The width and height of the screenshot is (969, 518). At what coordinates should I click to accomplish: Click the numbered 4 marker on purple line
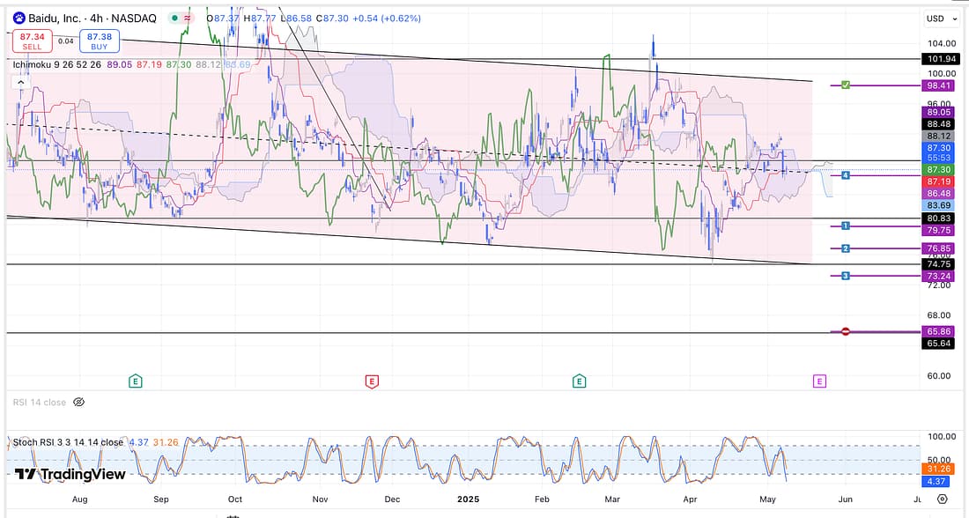pos(845,175)
